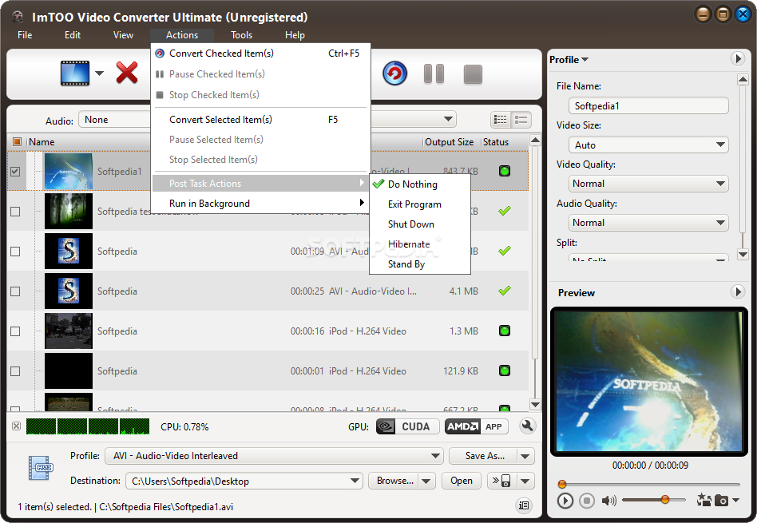Click green status icon of 1.3 MB row
757x523 pixels.
click(x=505, y=331)
